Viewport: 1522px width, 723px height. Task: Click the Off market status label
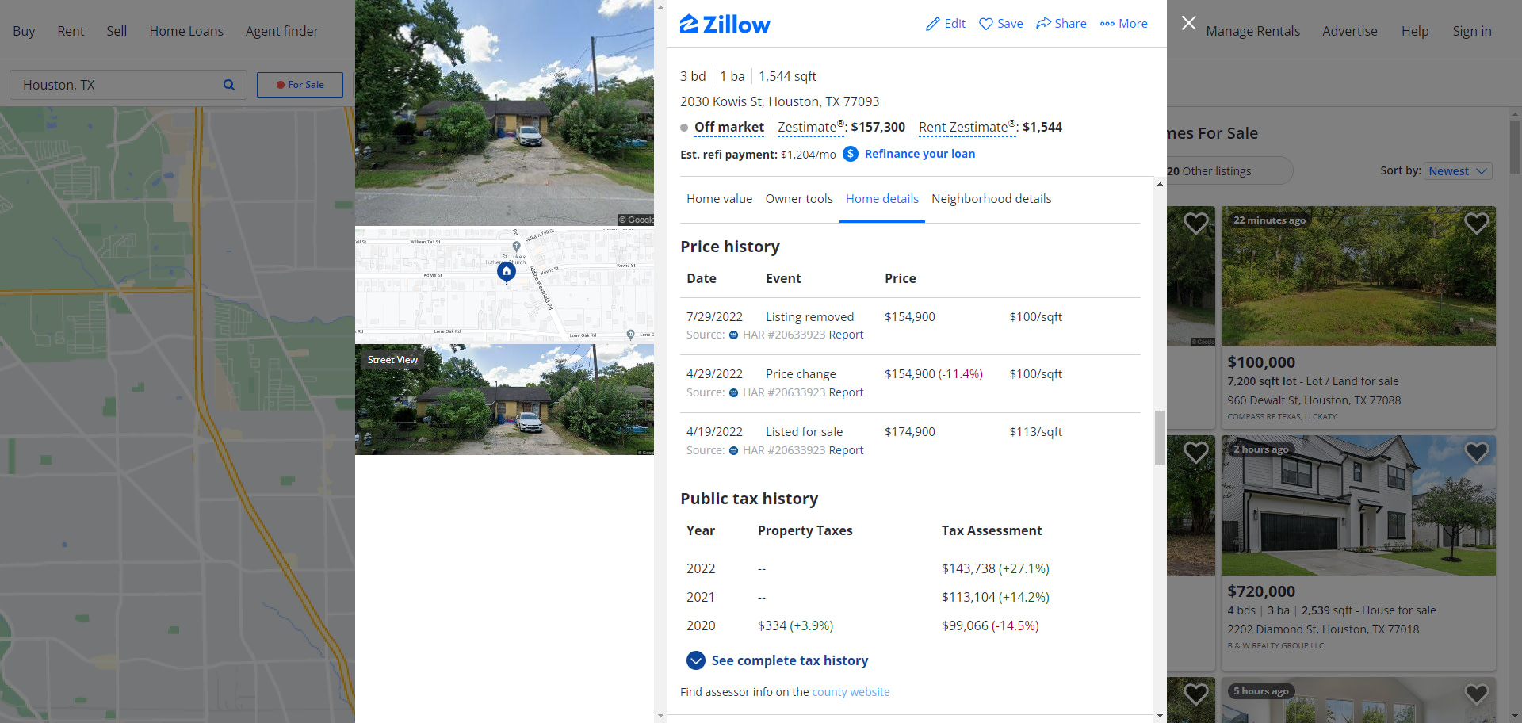728,127
